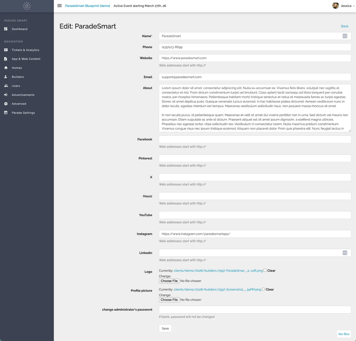
Task: Click the Houzz input field
Action: pyautogui.click(x=255, y=196)
